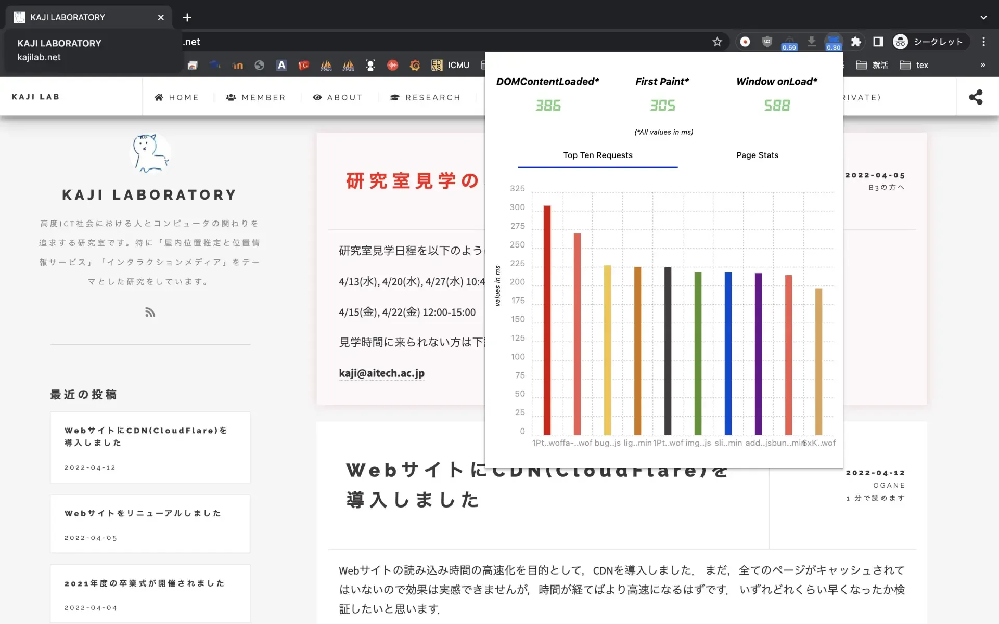Open the RSS feed icon in the sidebar

(x=150, y=312)
